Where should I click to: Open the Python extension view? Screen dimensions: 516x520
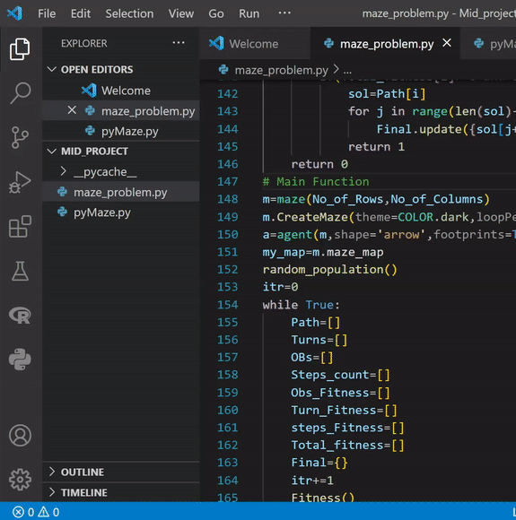[20, 360]
